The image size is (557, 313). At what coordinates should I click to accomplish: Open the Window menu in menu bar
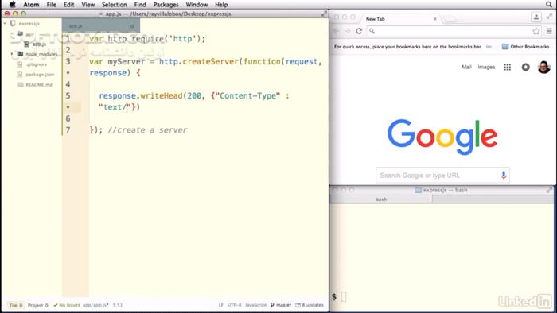[197, 5]
